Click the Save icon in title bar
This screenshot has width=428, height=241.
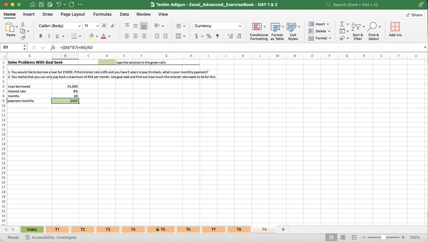click(41, 5)
